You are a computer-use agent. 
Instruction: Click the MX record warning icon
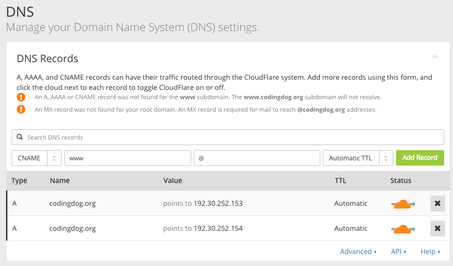pyautogui.click(x=21, y=109)
